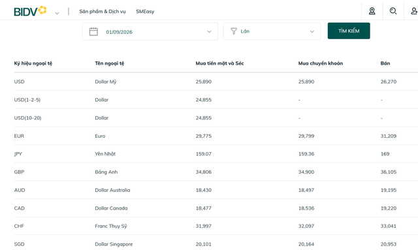Click the Dollar Singapore name cell

coord(114,244)
